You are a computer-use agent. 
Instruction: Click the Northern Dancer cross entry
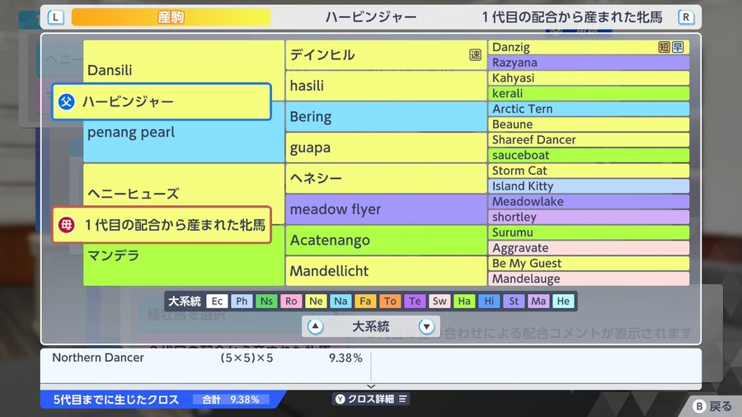pyautogui.click(x=206, y=358)
